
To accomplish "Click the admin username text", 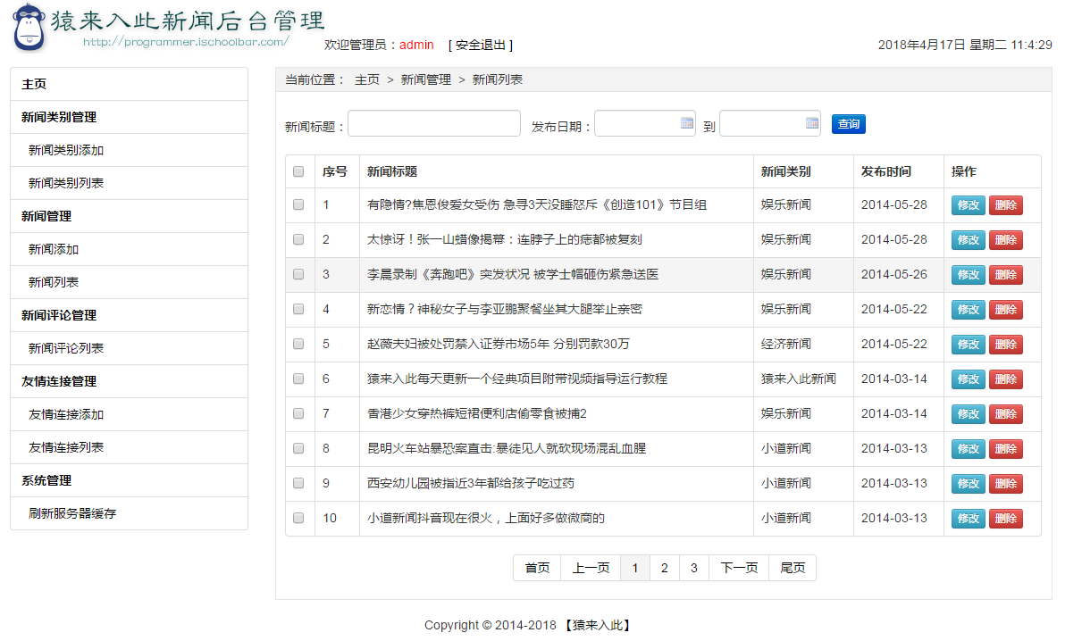I will tap(416, 45).
